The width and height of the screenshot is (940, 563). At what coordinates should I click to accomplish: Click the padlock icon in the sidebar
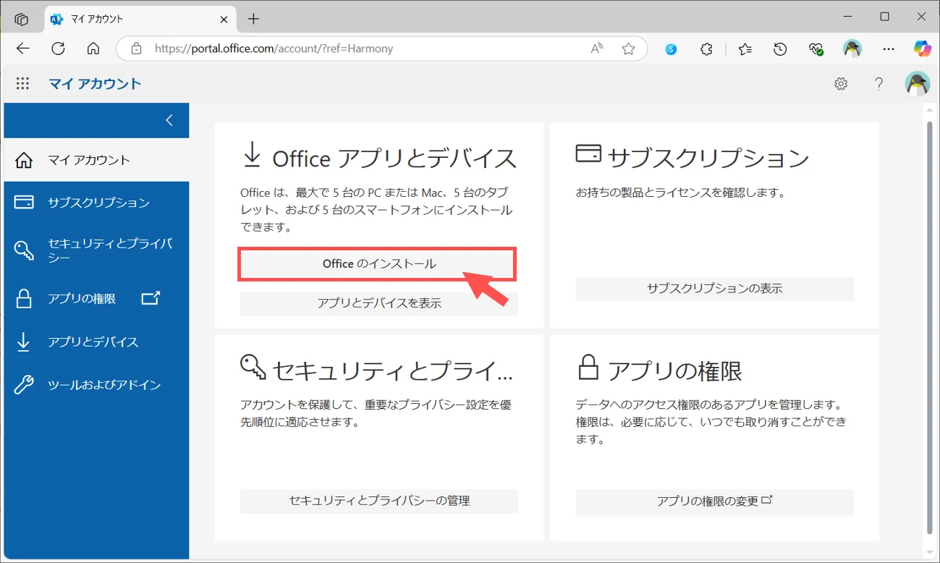coord(24,298)
